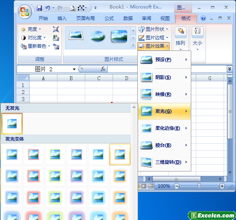This screenshot has height=220, width=236.
Task: Click the zoom slider handle
Action: 199,186
